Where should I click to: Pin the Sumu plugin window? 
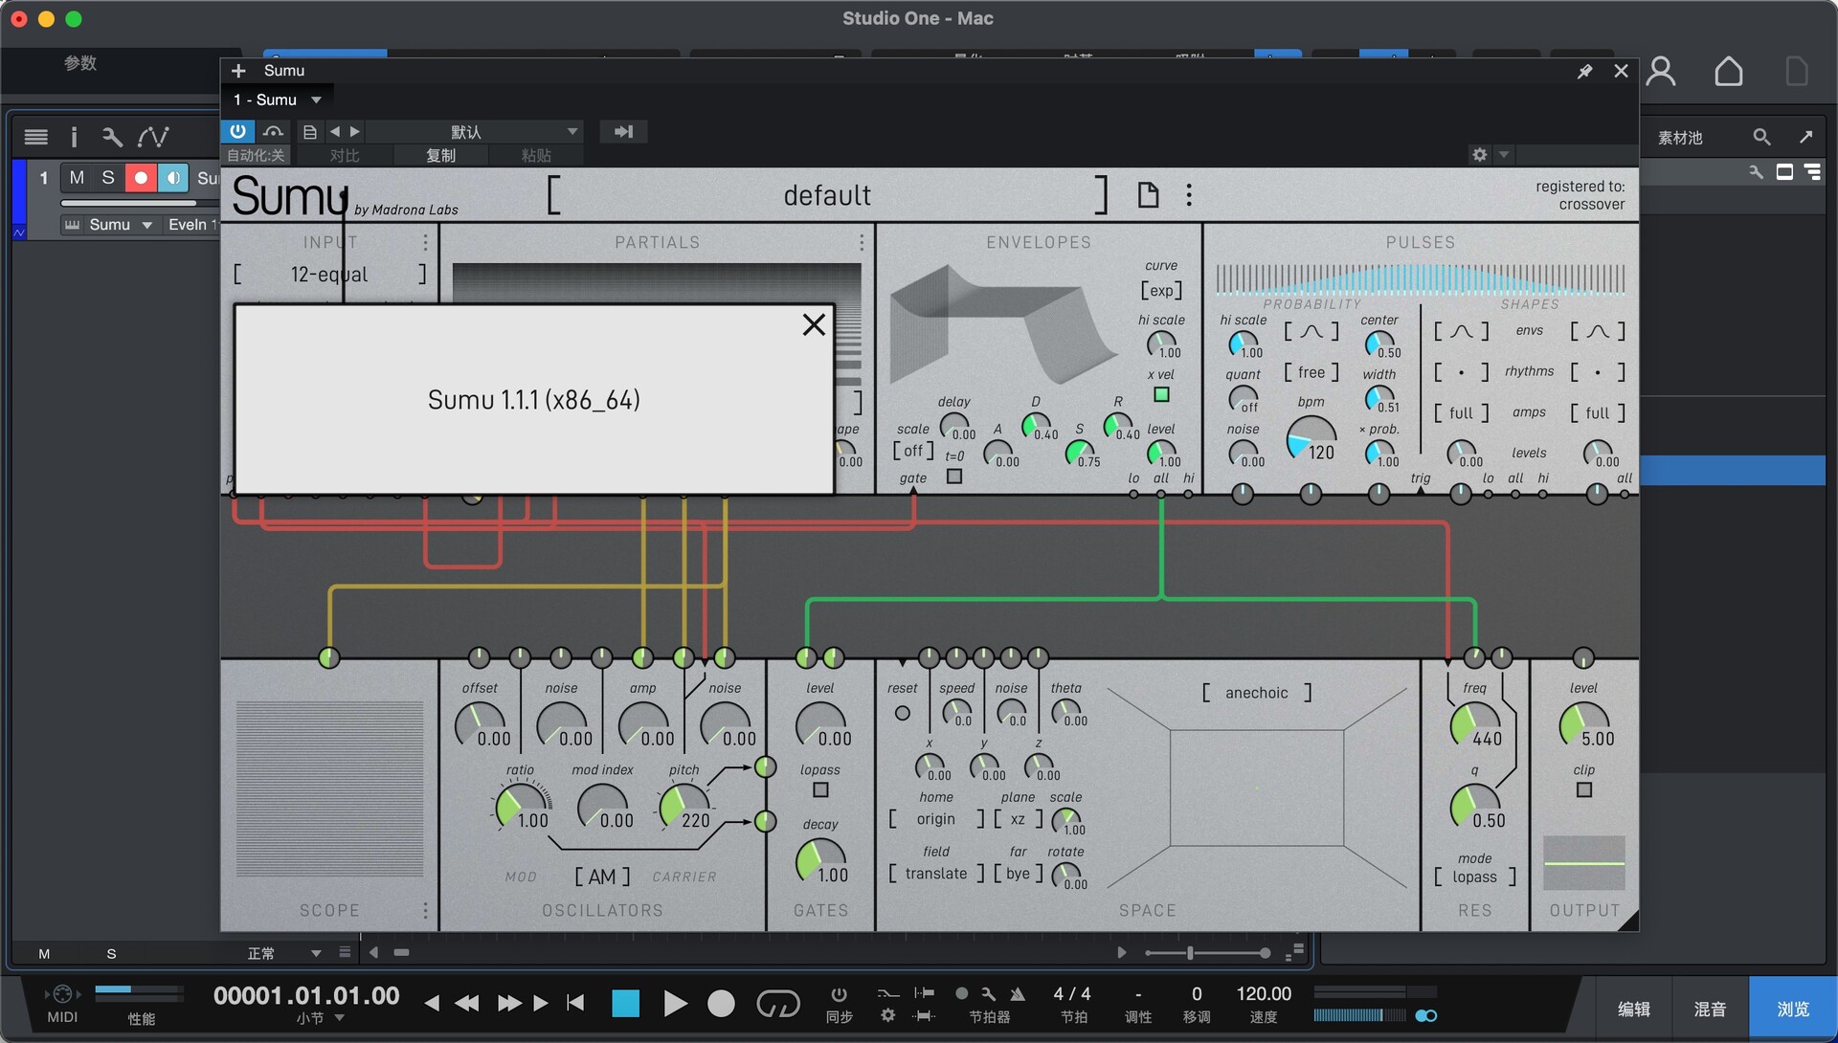pyautogui.click(x=1584, y=72)
